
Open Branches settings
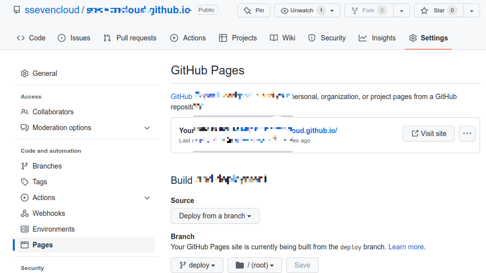(x=86, y=166)
